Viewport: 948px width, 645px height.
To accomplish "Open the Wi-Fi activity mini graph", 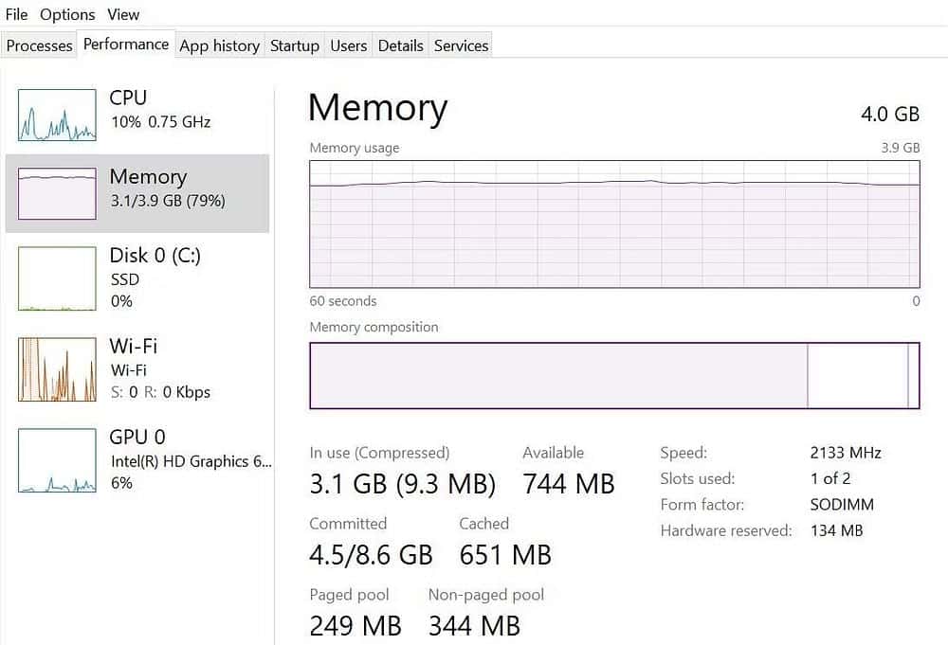I will click(57, 368).
